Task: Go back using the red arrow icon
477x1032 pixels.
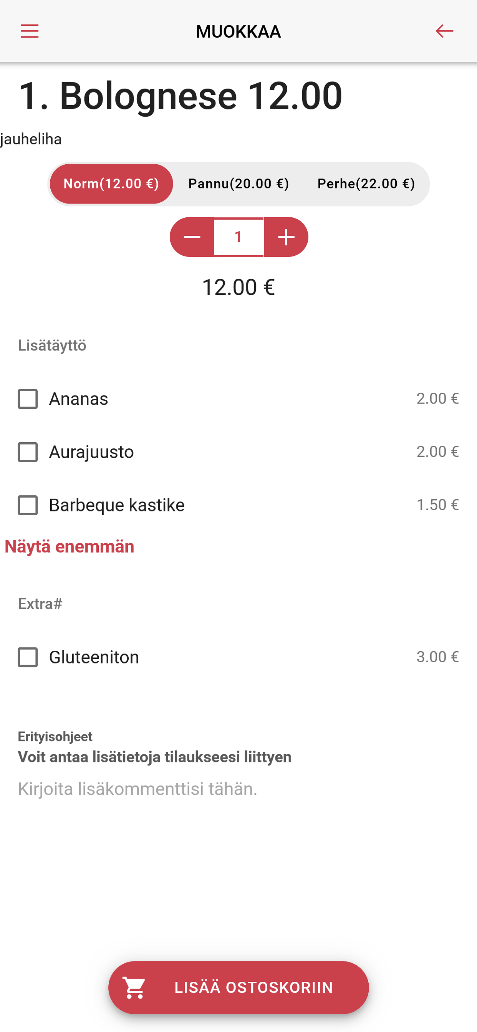Action: pos(444,31)
